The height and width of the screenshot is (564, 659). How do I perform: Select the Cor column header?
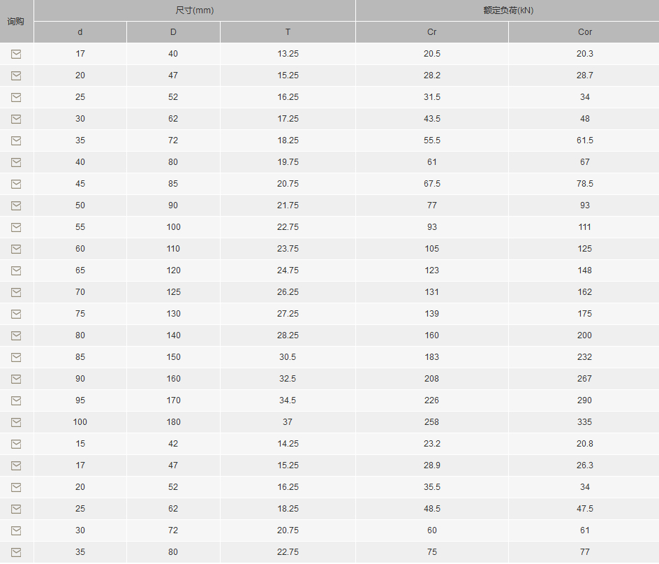(584, 32)
